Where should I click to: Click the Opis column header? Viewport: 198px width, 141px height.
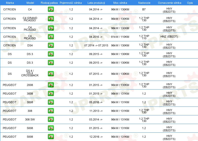(190, 3)
